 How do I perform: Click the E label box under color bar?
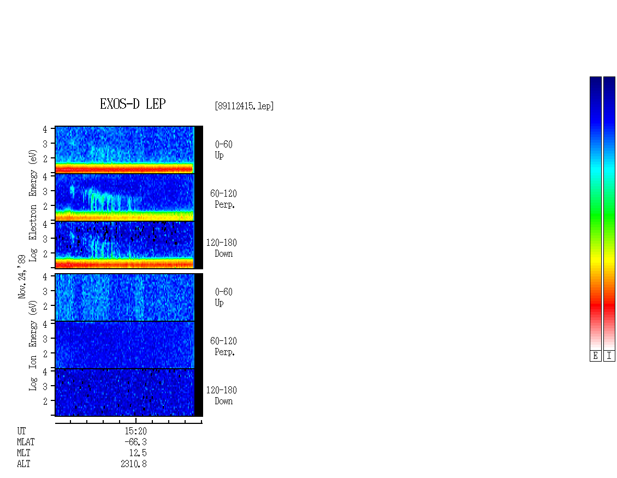pos(595,356)
